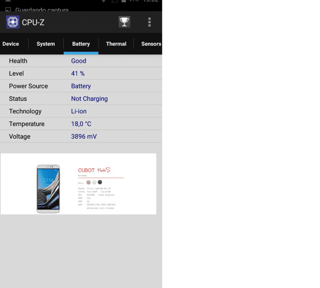Select the Voltage label

(20, 137)
